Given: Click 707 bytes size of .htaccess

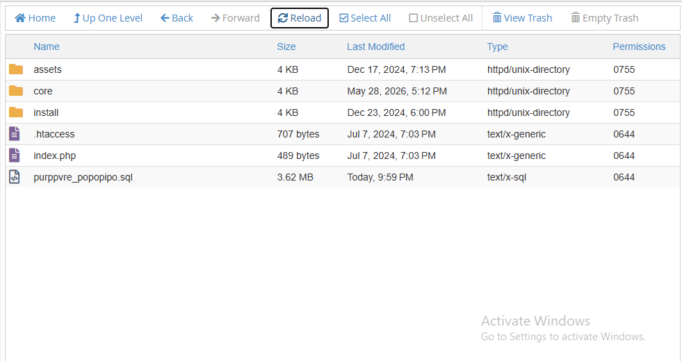Looking at the screenshot, I should pyautogui.click(x=298, y=134).
